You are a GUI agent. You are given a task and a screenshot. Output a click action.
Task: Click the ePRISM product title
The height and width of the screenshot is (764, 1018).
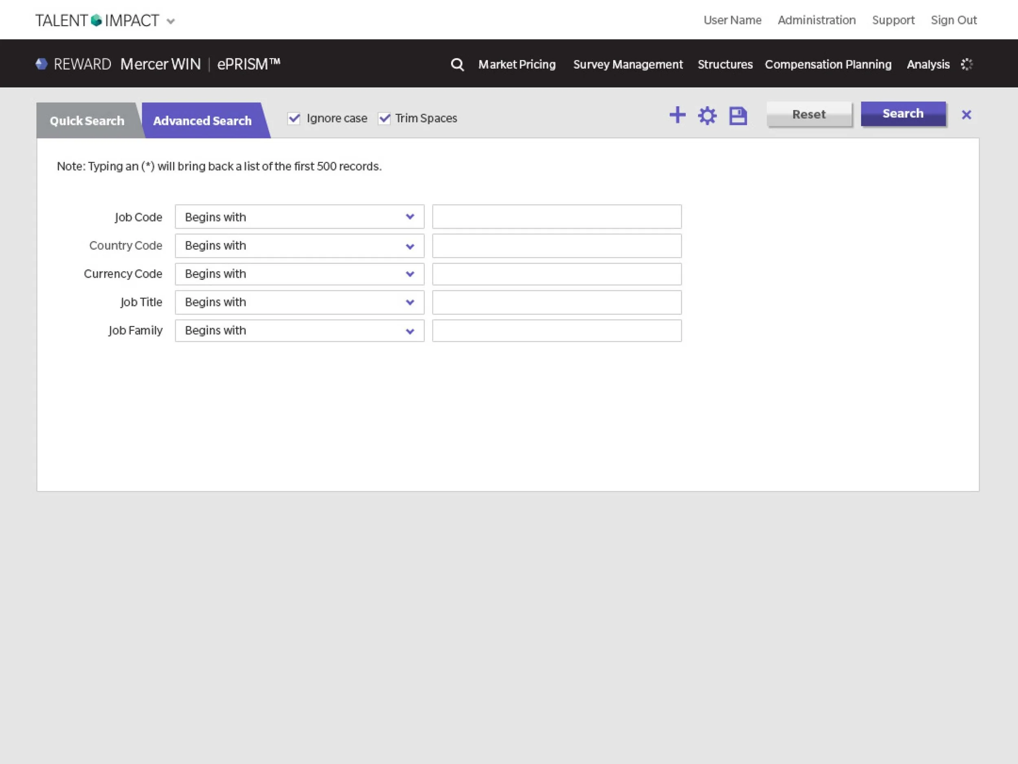pyautogui.click(x=248, y=64)
